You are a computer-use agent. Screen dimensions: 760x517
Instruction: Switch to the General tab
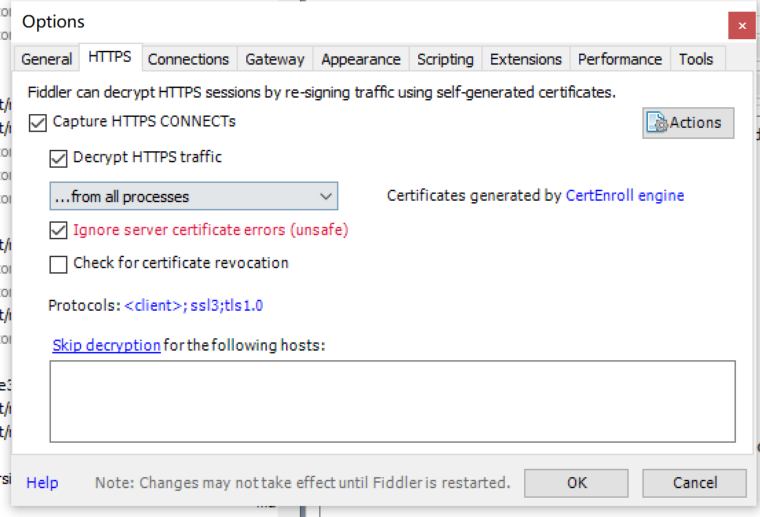47,59
